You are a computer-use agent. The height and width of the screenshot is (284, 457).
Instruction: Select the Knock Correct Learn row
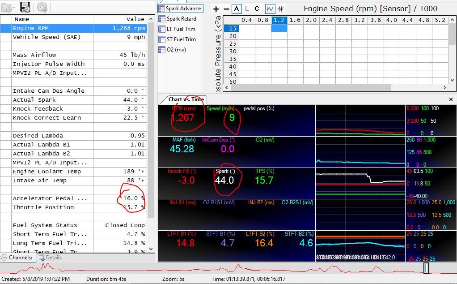tap(73, 118)
